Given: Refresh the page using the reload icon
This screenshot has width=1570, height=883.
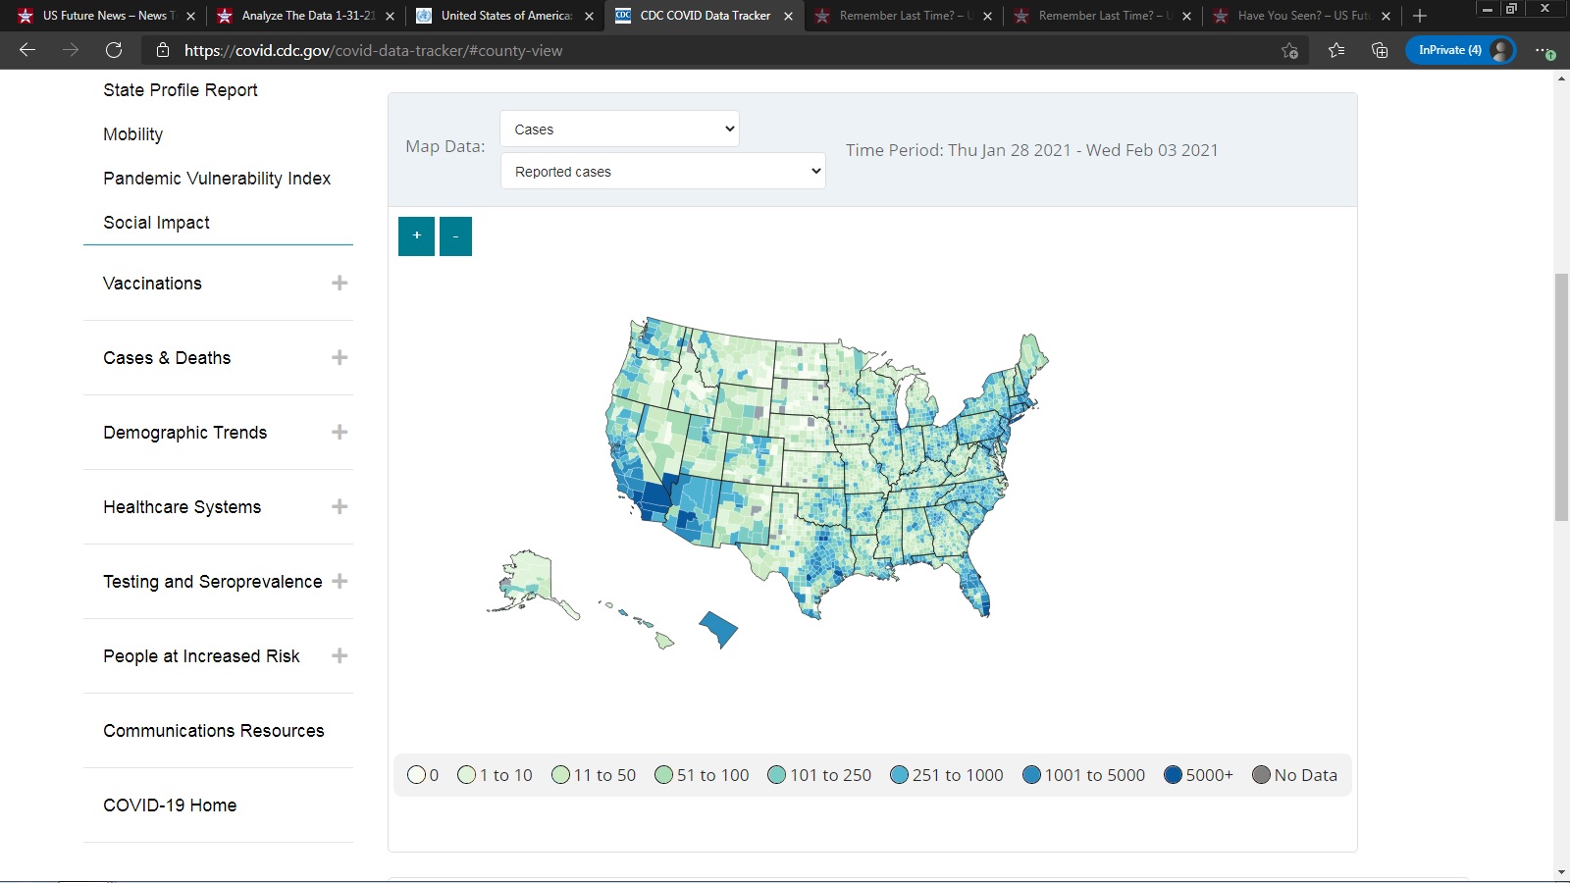Looking at the screenshot, I should 114,50.
